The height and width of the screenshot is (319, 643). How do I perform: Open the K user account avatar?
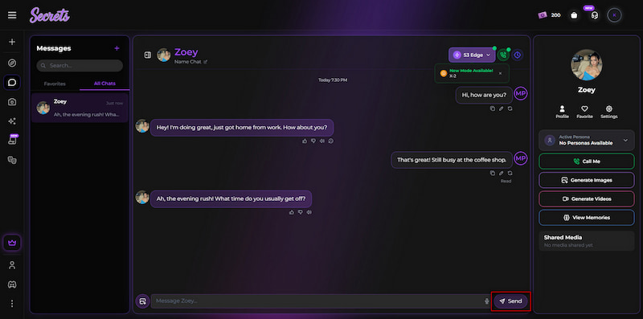click(x=614, y=15)
